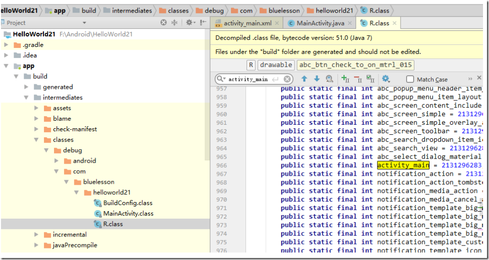Close the R.class editor tab
The width and height of the screenshot is (489, 260).
click(x=394, y=23)
